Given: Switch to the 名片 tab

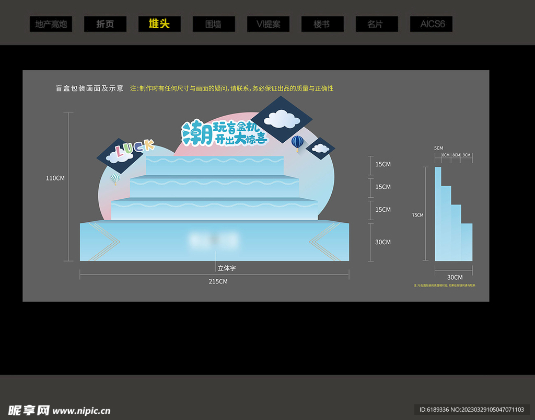Looking at the screenshot, I should (x=377, y=24).
